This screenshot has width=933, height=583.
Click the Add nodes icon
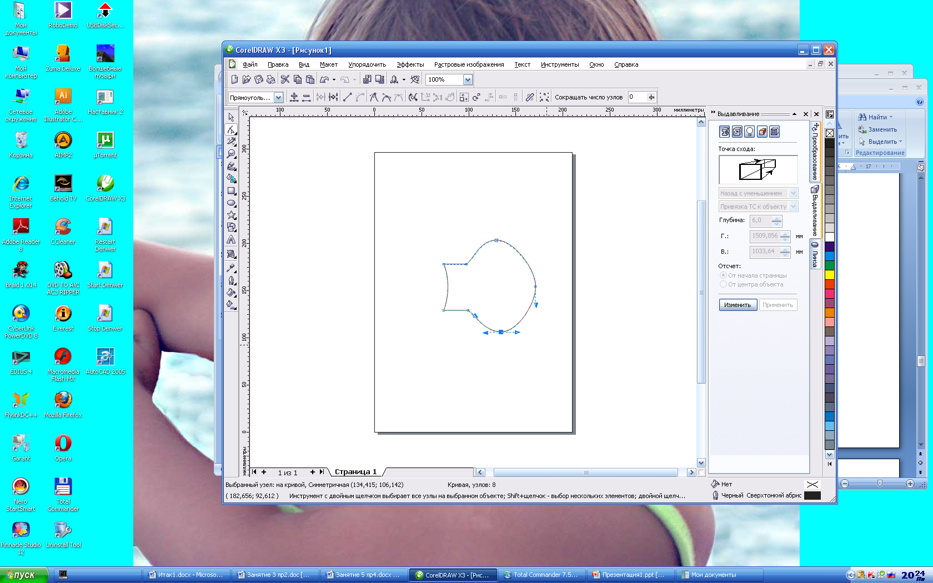pos(294,97)
